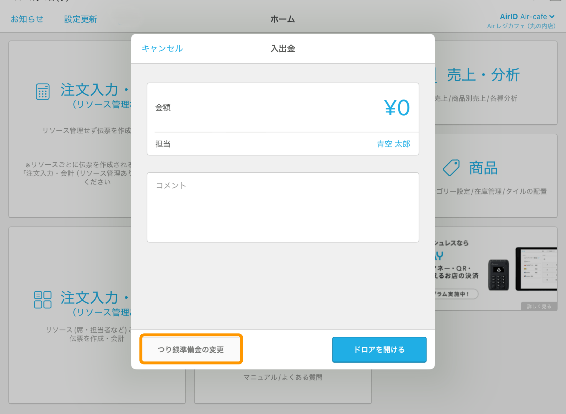Expand the AirID Air-cafe account dropdown
Screen dimensions: 566x414
(527, 17)
